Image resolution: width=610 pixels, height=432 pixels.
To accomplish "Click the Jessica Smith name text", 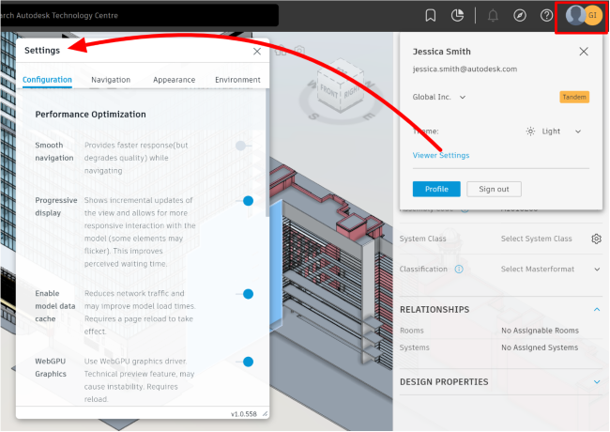I will [442, 52].
